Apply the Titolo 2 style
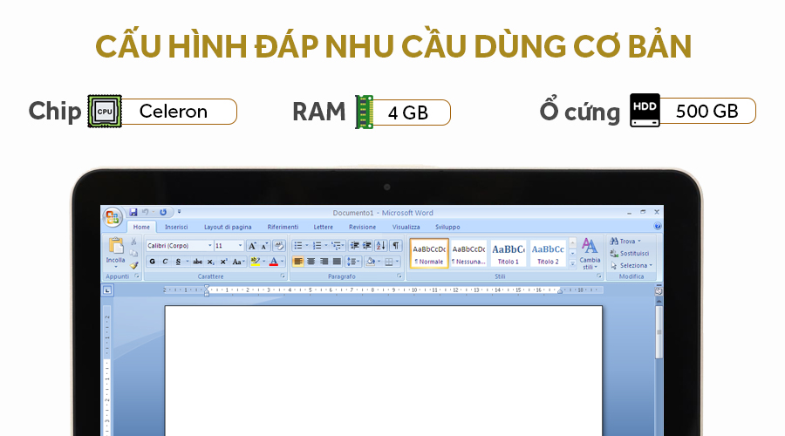Viewport: 785px width, 436px height. tap(549, 253)
